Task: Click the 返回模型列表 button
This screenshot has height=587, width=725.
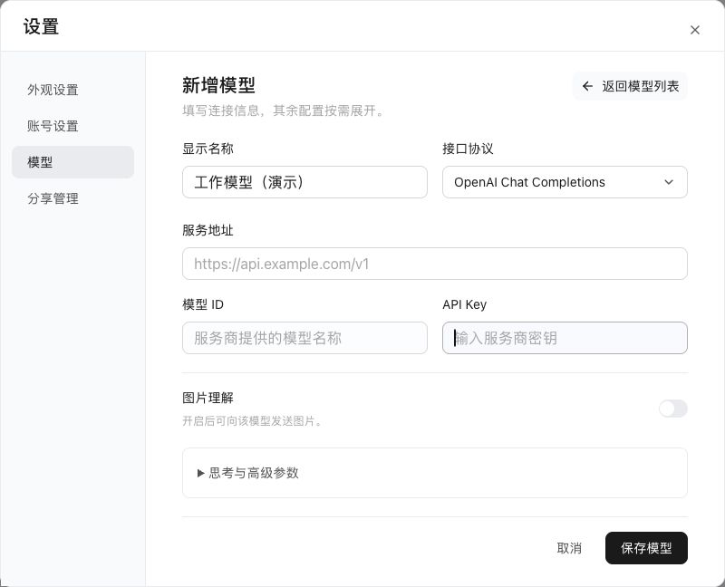Action: click(x=630, y=86)
